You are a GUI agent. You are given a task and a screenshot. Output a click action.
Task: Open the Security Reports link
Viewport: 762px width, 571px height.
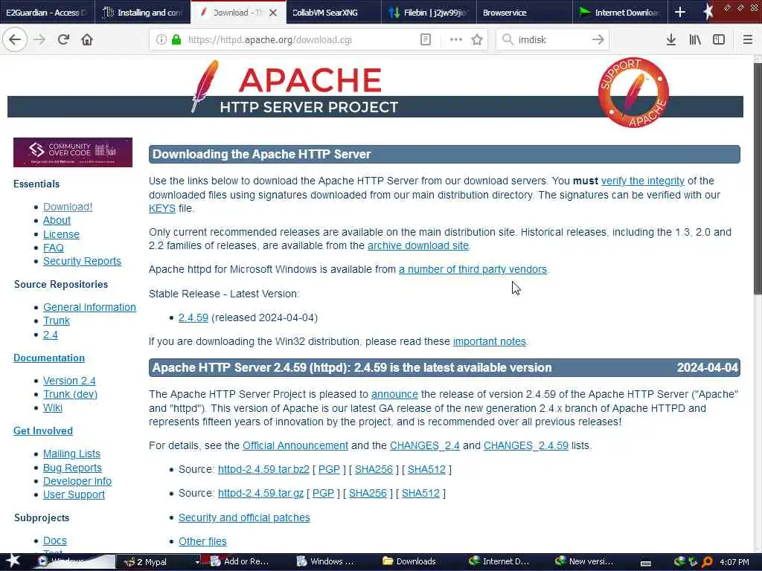pyautogui.click(x=82, y=261)
